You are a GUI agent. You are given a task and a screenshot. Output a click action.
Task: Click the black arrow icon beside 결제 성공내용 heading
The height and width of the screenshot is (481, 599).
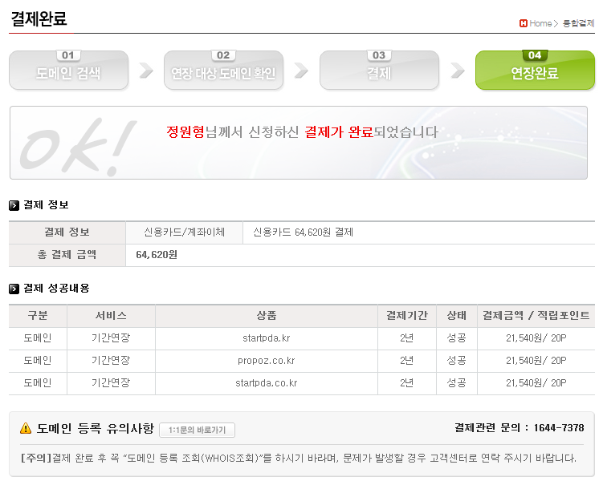pos(14,289)
